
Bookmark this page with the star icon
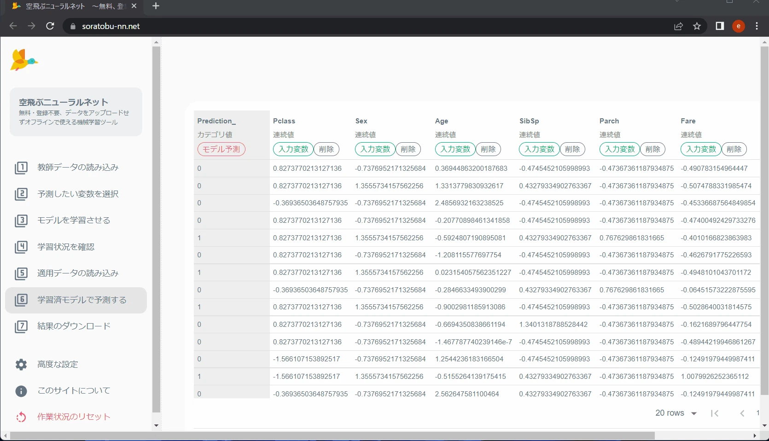[x=697, y=26]
